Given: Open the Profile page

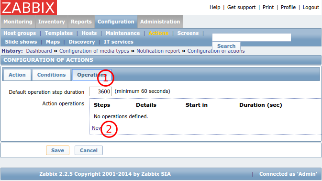Looking at the screenshot, I should pos(288,7).
